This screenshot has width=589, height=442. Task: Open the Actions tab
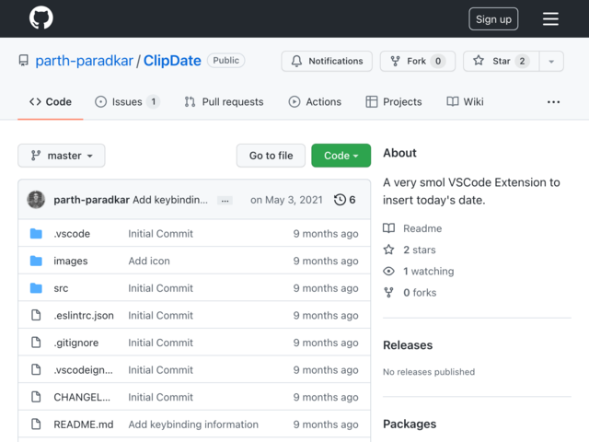click(x=315, y=102)
